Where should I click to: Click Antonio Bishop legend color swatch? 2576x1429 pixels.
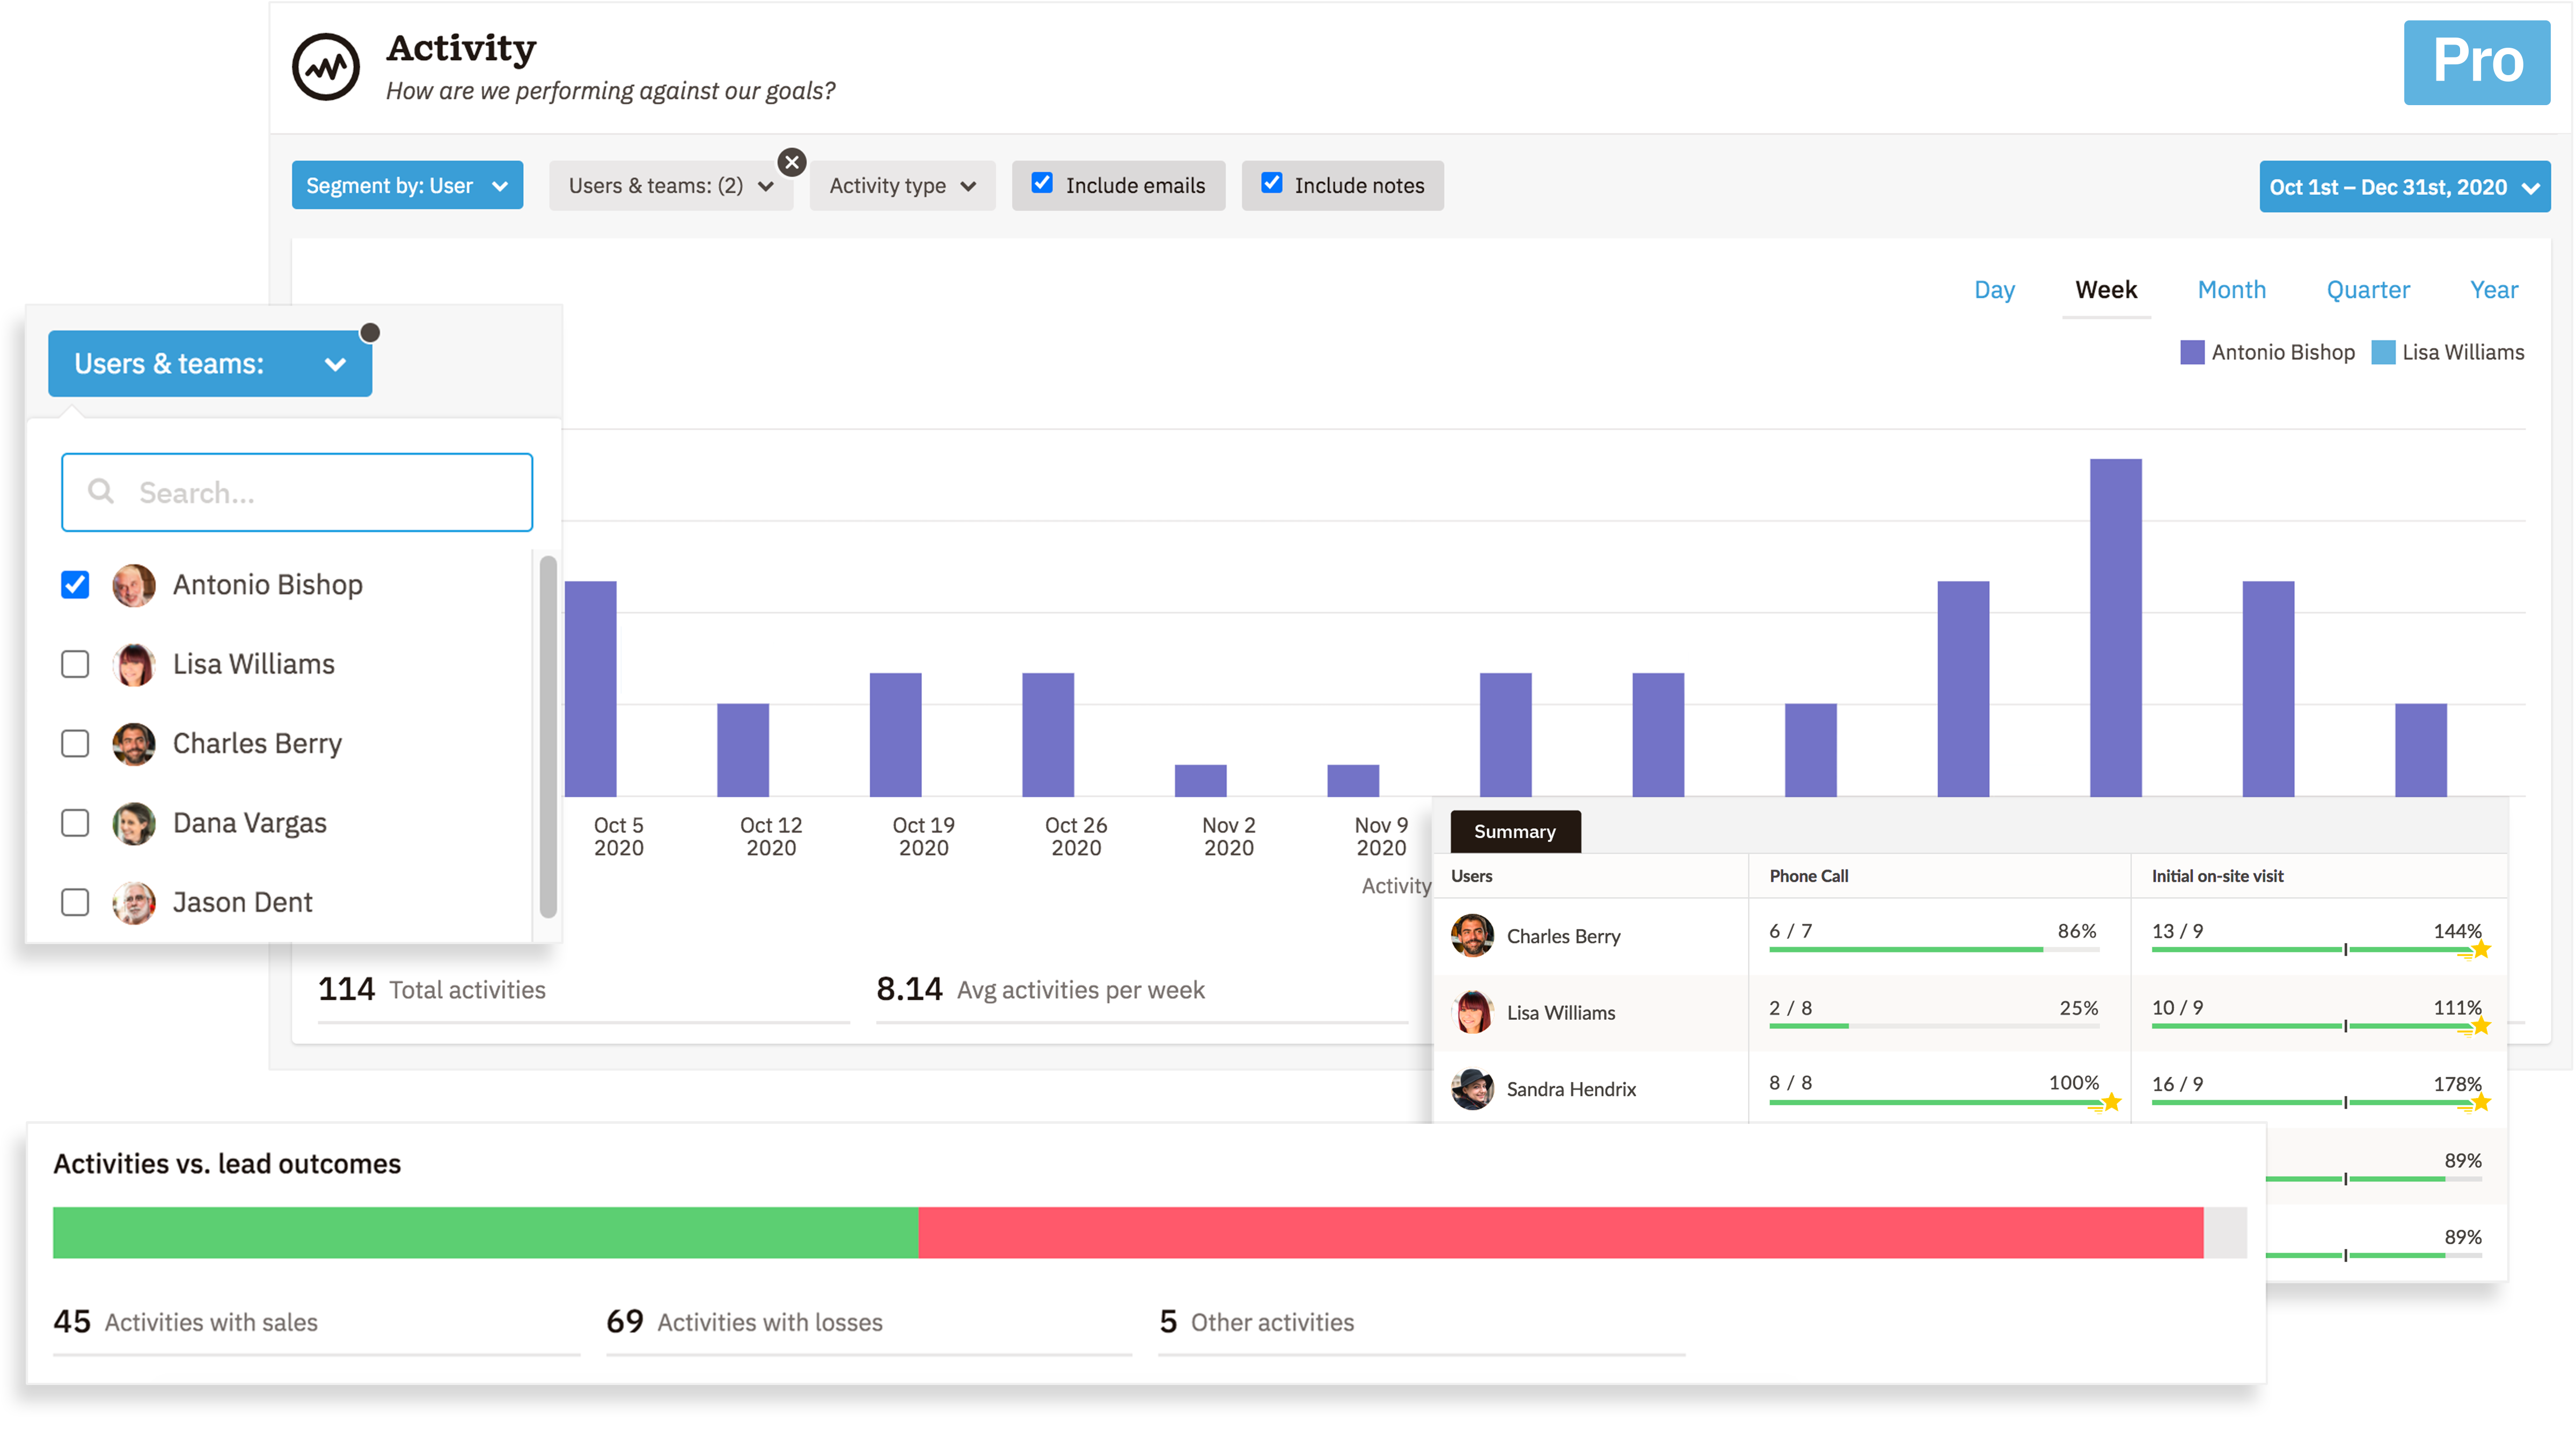(2191, 353)
